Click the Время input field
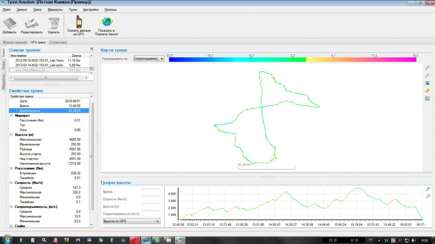 click(x=151, y=192)
